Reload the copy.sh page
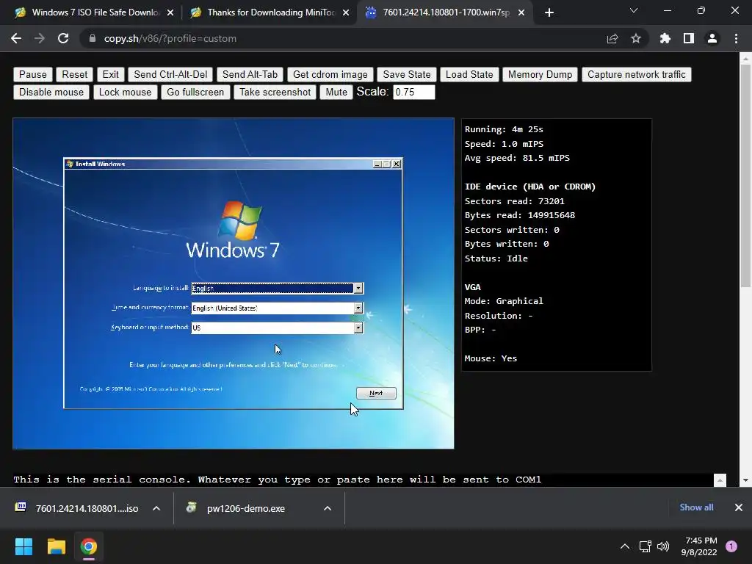This screenshot has width=752, height=564. click(63, 38)
